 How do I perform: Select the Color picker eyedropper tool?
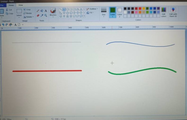tap(42, 15)
